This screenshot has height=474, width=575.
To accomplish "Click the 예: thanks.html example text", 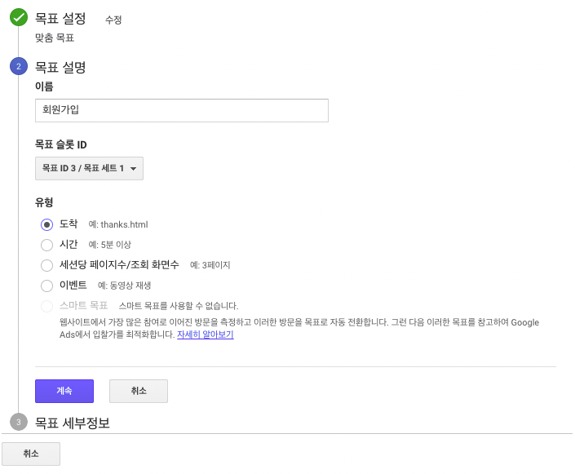I will [x=118, y=224].
